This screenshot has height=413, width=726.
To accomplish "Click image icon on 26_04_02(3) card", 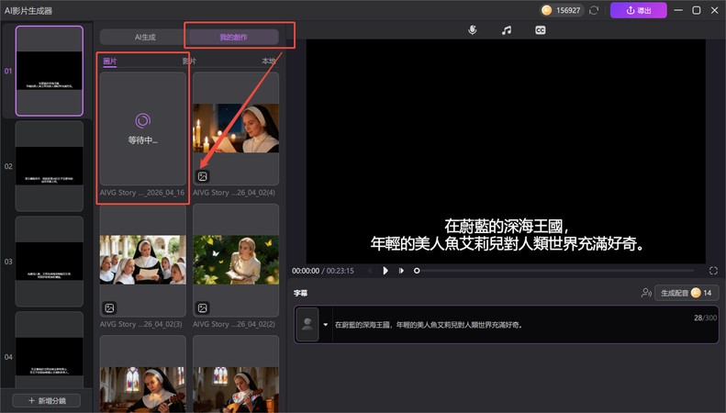I will [x=110, y=307].
